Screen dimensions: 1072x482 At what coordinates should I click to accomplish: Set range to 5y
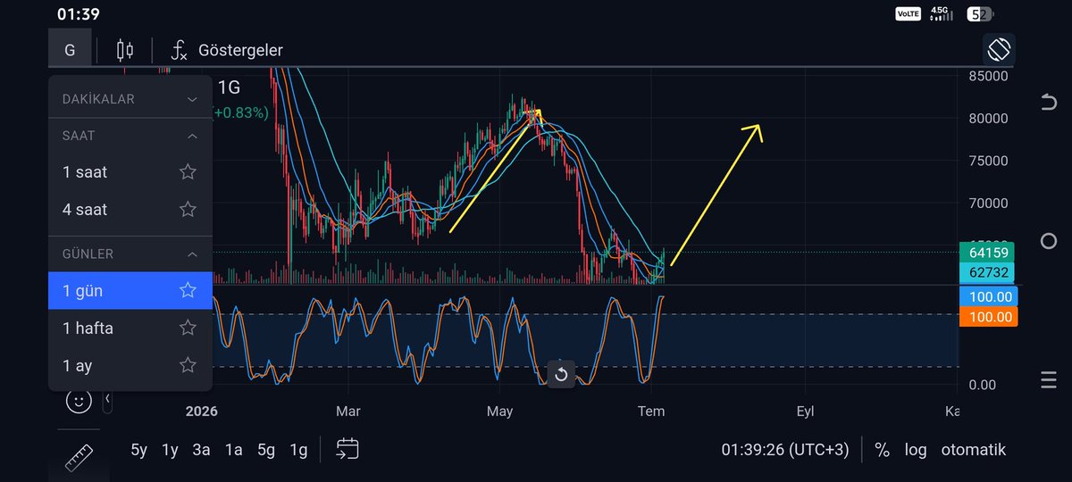(138, 450)
